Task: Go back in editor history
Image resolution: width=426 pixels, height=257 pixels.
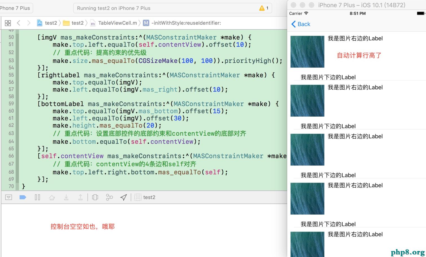Action: [19, 23]
